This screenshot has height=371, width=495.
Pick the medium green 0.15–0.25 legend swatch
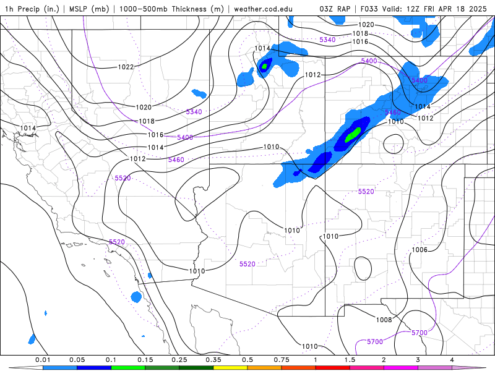[x=162, y=368]
